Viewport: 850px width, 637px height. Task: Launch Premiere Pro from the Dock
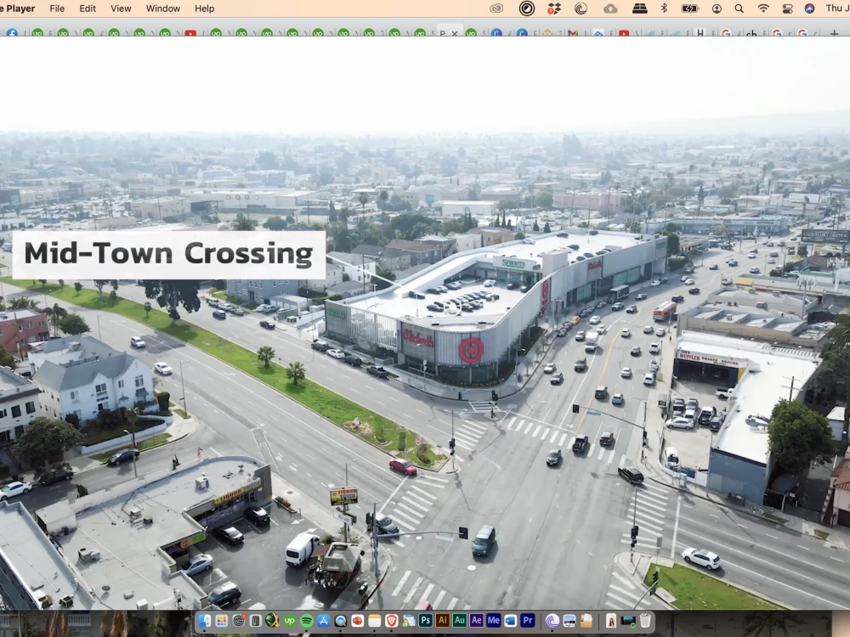click(528, 620)
